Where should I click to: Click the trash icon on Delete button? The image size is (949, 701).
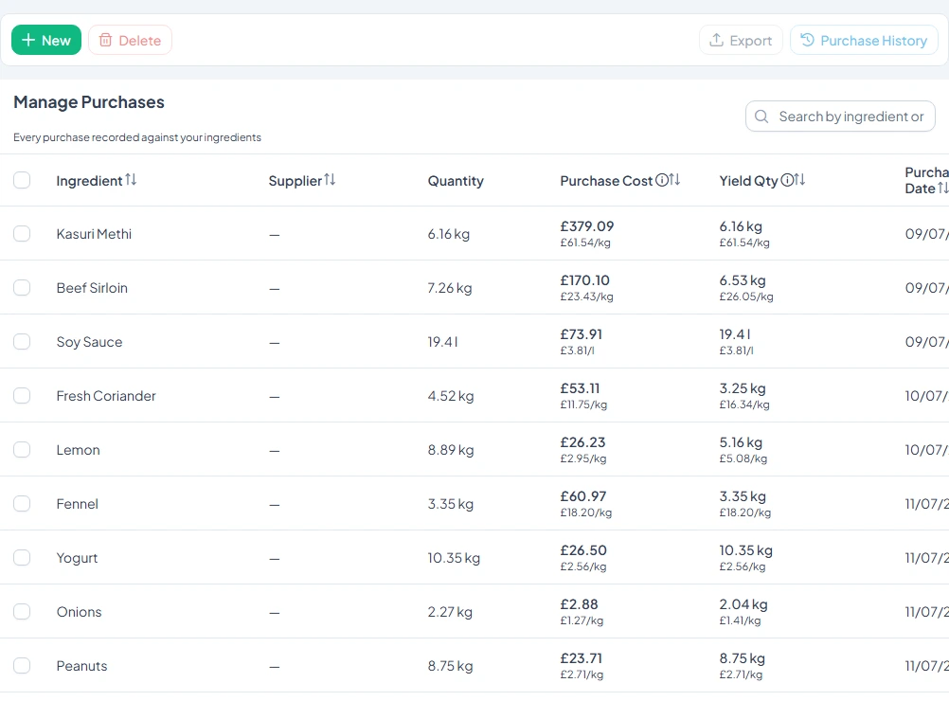pyautogui.click(x=105, y=40)
